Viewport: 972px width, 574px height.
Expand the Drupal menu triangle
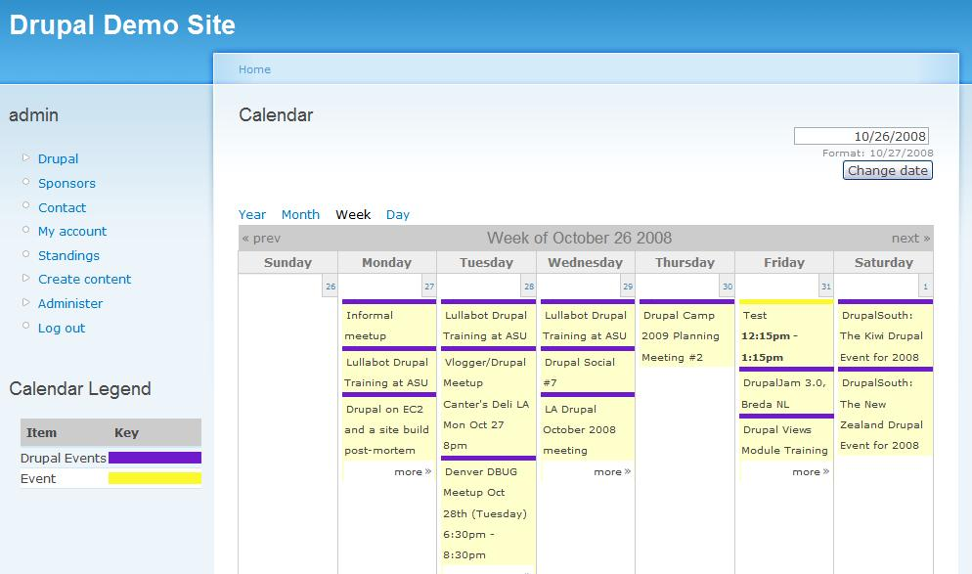pos(26,157)
